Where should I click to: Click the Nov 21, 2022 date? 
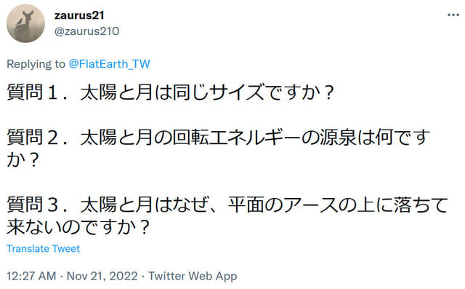102,276
